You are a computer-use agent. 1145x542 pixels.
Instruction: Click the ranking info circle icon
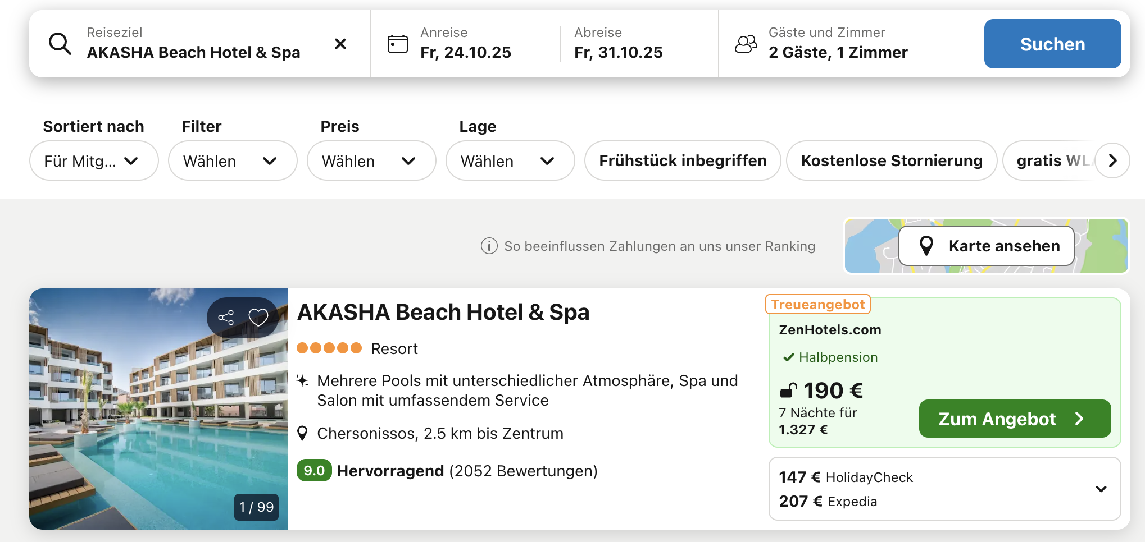[x=489, y=246]
